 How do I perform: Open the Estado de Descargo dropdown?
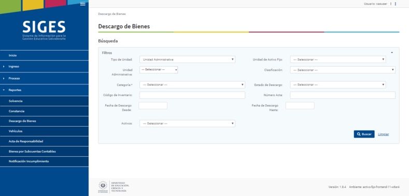[338, 85]
